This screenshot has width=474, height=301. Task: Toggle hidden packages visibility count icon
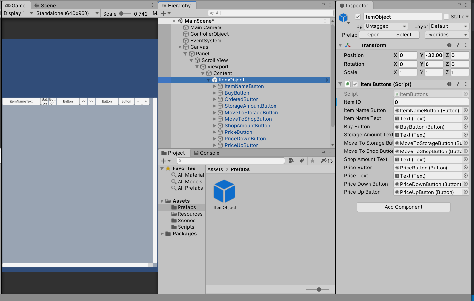[x=327, y=161]
